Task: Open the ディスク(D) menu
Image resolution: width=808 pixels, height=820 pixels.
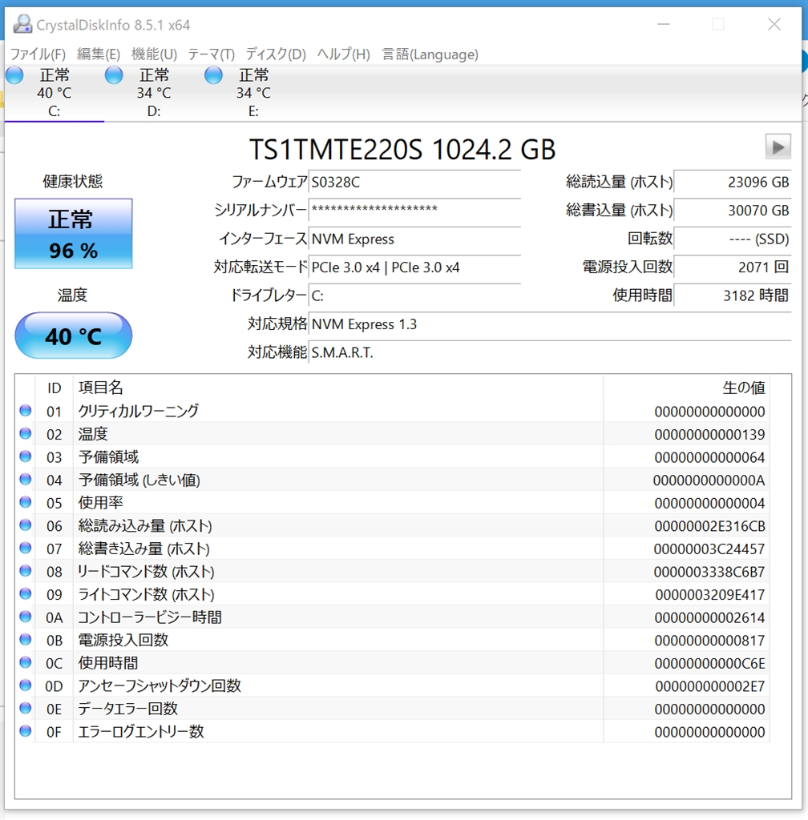Action: pos(276,54)
